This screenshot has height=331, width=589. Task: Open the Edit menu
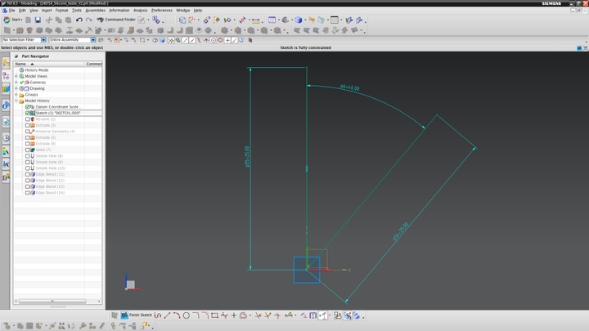[23, 10]
